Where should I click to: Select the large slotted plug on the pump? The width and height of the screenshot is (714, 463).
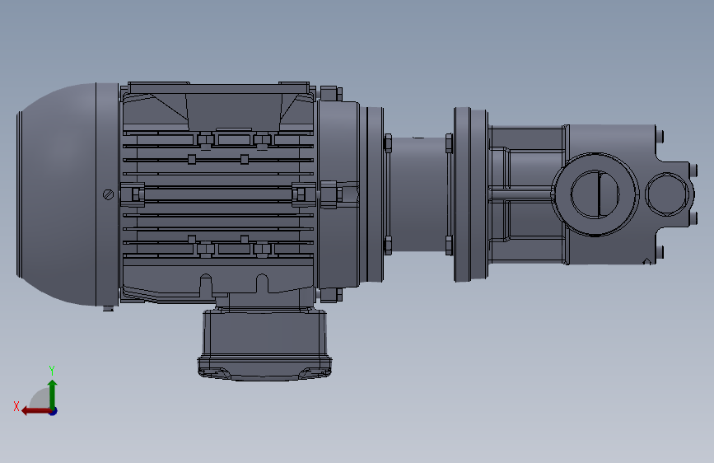click(595, 194)
